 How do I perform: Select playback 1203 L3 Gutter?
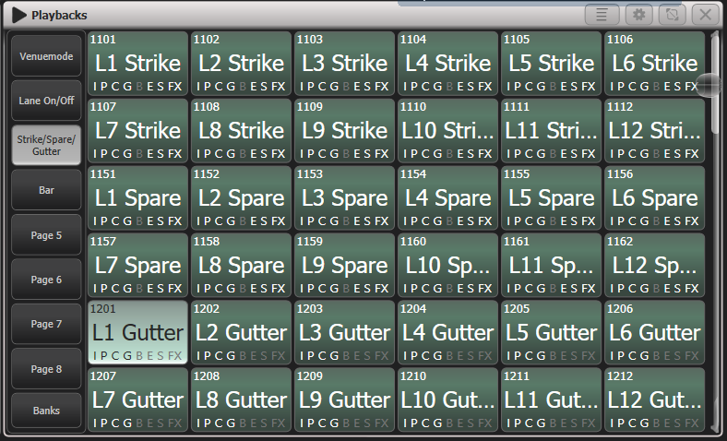344,332
